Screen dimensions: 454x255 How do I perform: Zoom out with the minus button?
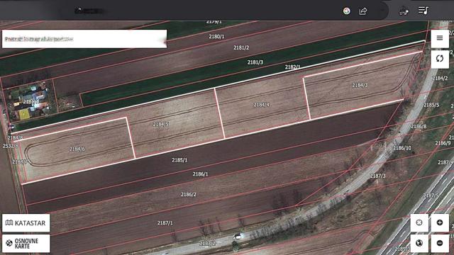(x=440, y=243)
